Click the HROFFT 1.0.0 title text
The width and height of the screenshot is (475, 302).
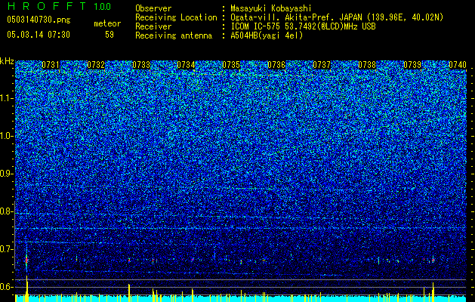59,6
